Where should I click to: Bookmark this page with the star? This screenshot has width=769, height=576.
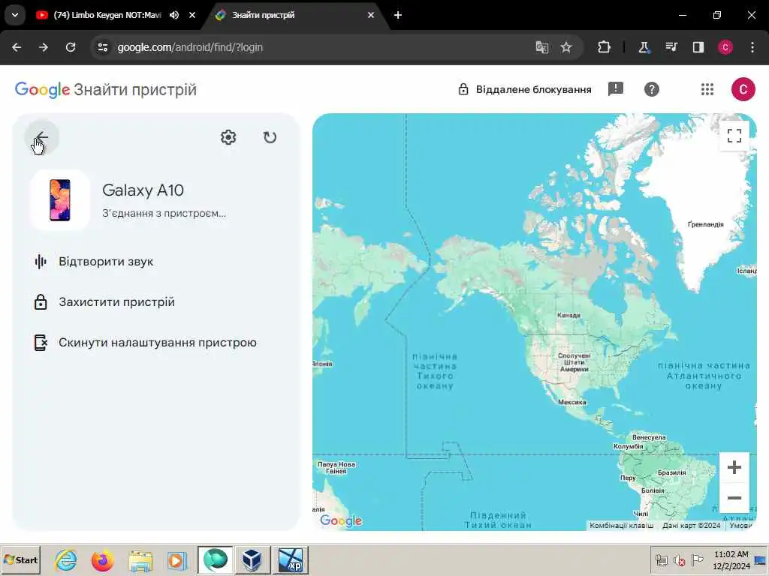point(566,47)
